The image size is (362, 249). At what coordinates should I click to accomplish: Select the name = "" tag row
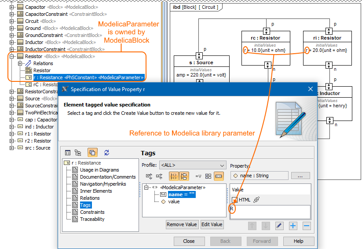pos(182,194)
